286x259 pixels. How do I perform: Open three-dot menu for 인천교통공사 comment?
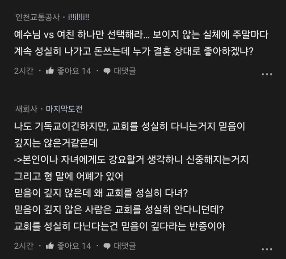pos(266,74)
